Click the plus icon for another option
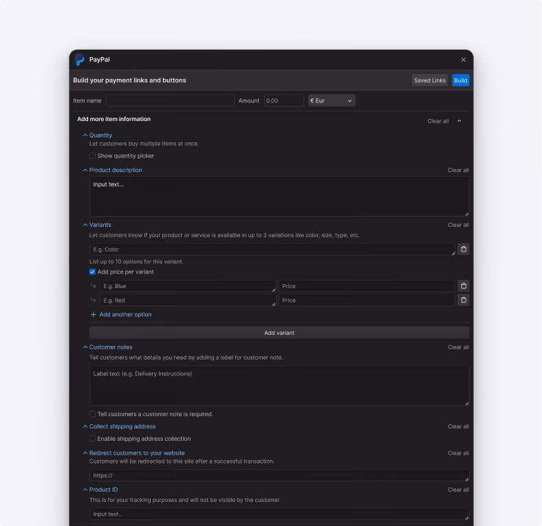This screenshot has width=542, height=526. coord(93,314)
